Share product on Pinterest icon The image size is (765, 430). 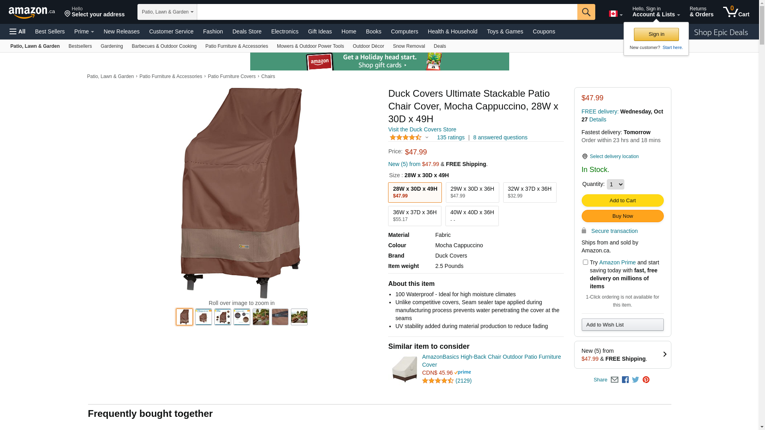click(x=646, y=380)
